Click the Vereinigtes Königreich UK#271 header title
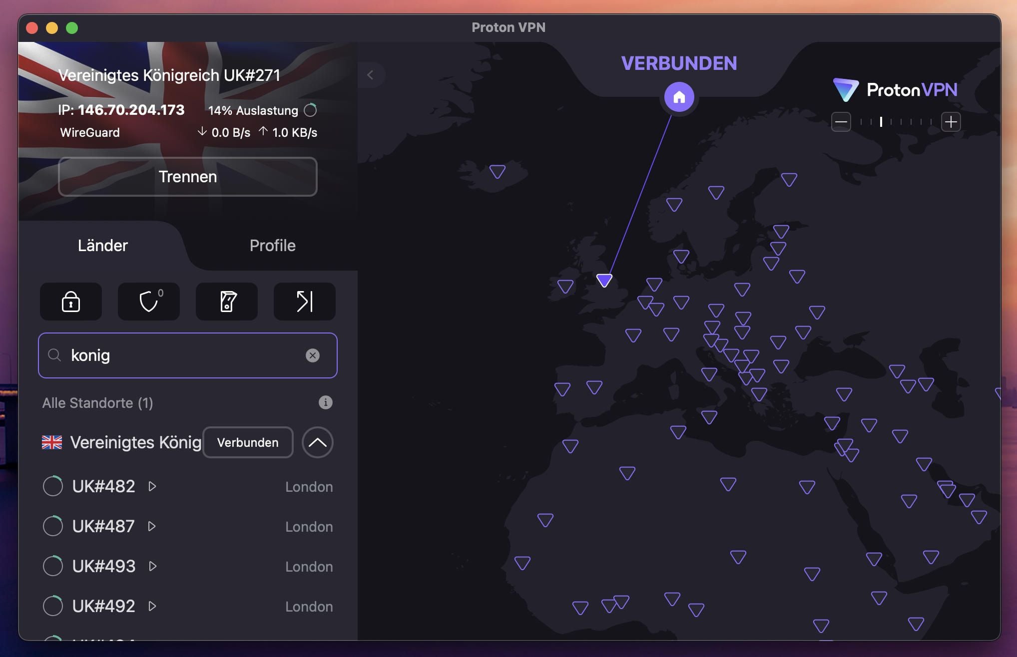Screen dimensions: 1017x657 (x=169, y=75)
